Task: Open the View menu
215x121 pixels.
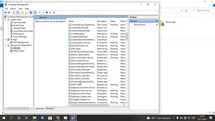Action: [x=20, y=9]
